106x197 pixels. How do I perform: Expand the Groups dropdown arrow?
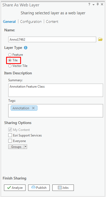click(x=26, y=147)
